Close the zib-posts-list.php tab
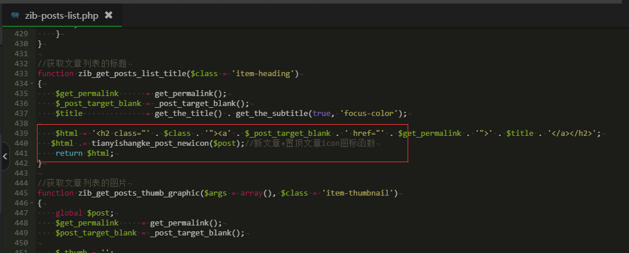The width and height of the screenshot is (629, 253). [108, 15]
